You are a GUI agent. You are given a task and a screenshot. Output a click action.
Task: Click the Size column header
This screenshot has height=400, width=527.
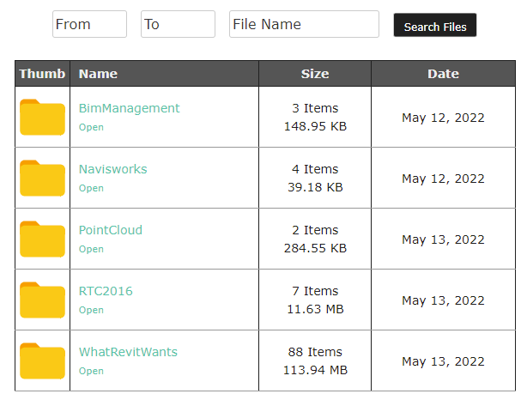[315, 74]
